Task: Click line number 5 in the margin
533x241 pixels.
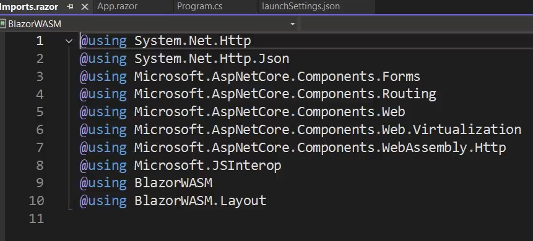Action: pos(40,112)
